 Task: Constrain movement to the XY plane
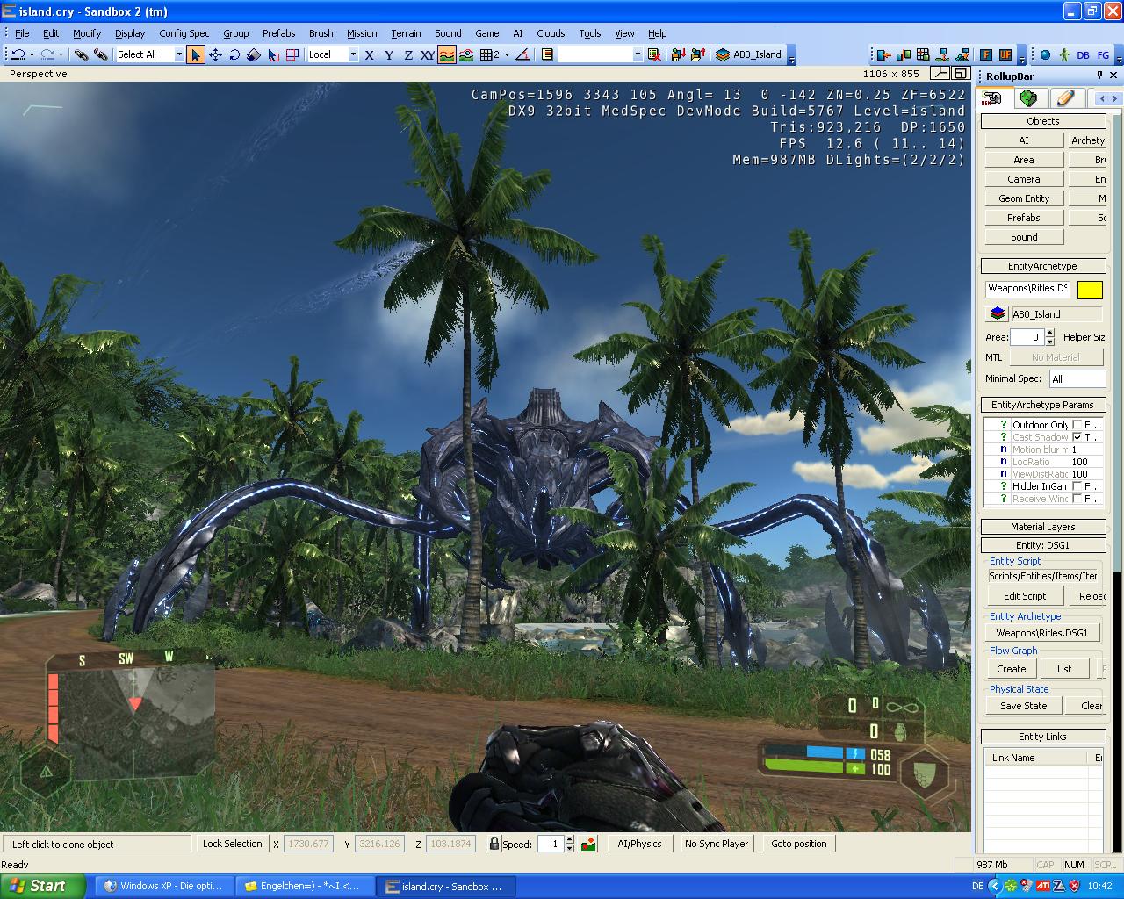click(428, 54)
